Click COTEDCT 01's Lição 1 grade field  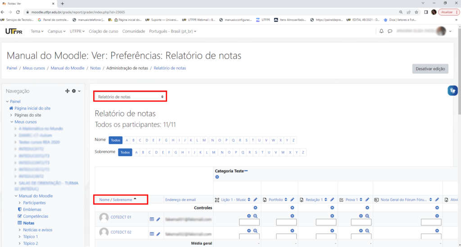click(249, 222)
